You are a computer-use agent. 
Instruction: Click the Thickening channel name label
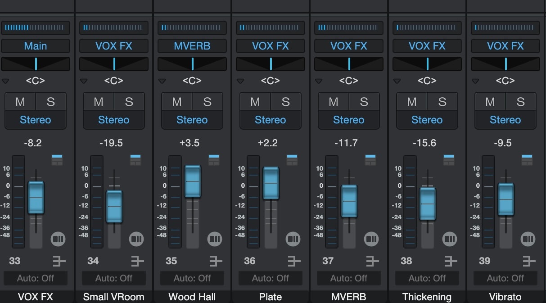[x=427, y=297]
